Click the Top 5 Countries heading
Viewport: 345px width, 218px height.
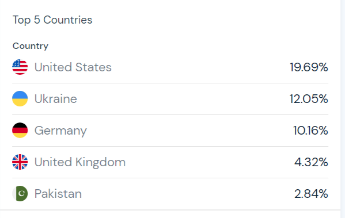tap(52, 20)
